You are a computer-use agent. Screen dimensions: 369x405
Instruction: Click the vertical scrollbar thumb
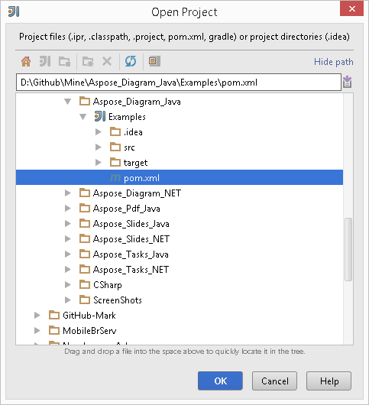(348, 249)
